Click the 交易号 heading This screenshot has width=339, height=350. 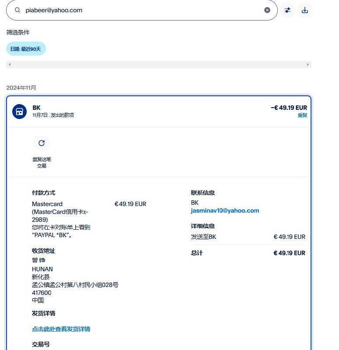click(x=41, y=344)
